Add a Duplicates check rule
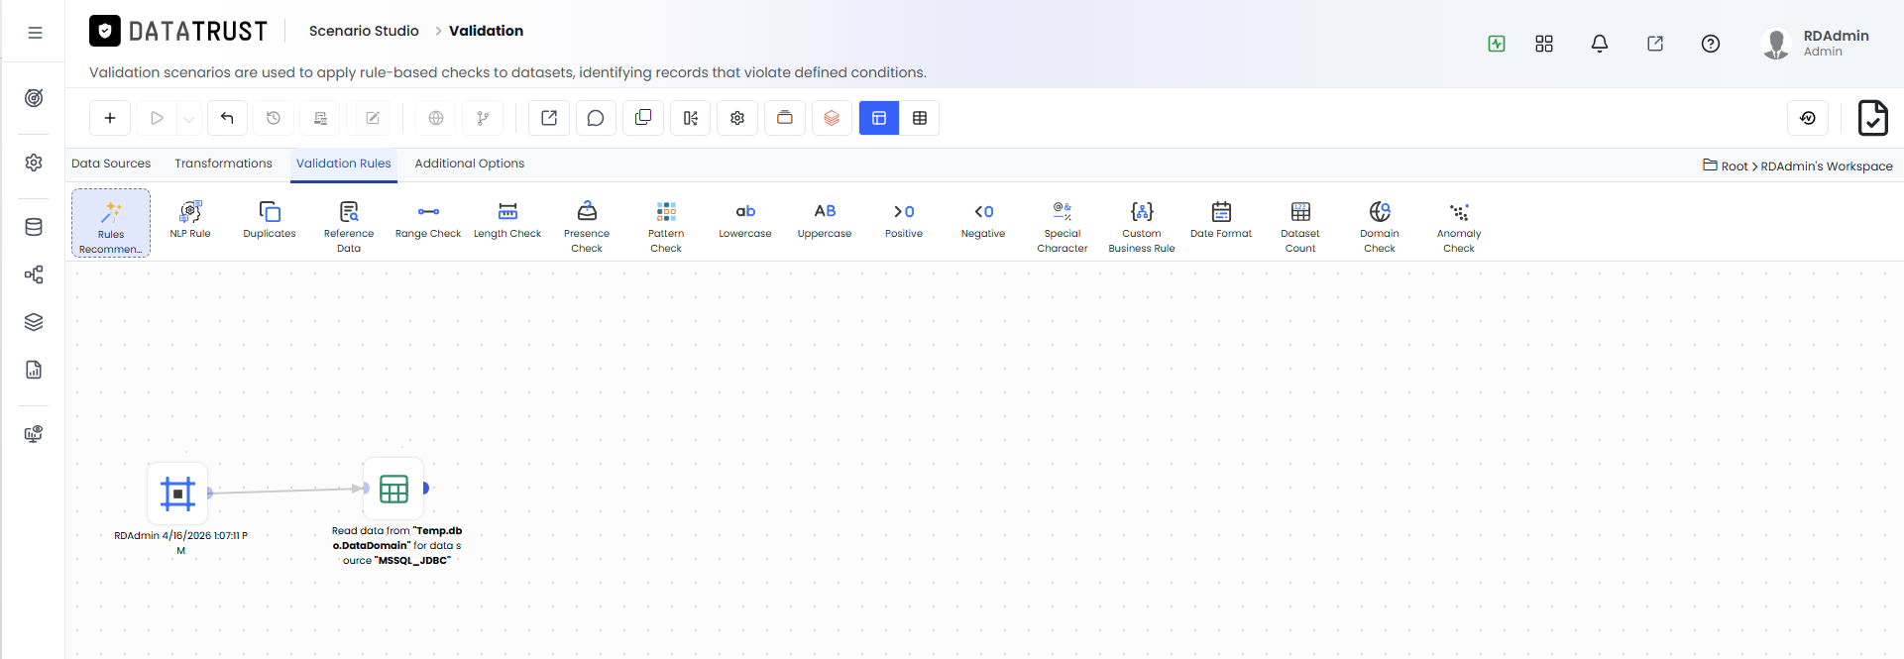This screenshot has width=1904, height=659. click(x=270, y=220)
